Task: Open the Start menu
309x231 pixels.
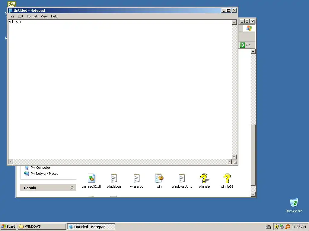Action: point(8,226)
